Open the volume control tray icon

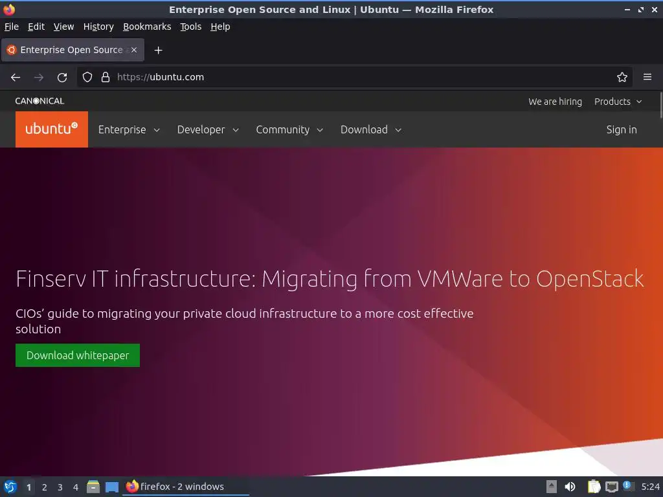click(570, 487)
